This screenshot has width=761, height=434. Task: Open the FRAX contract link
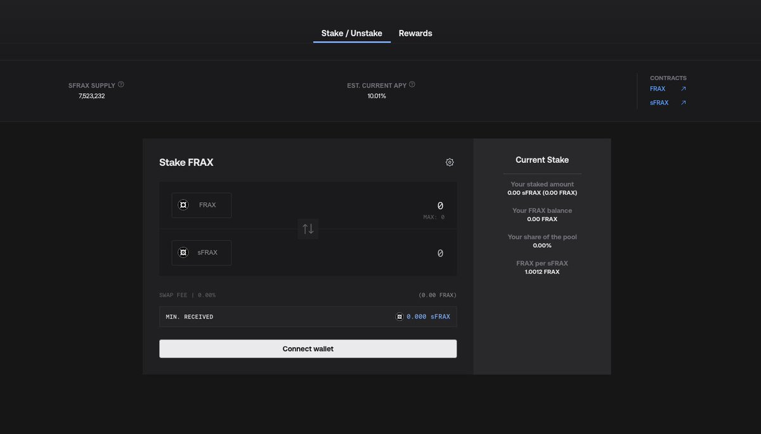point(658,89)
